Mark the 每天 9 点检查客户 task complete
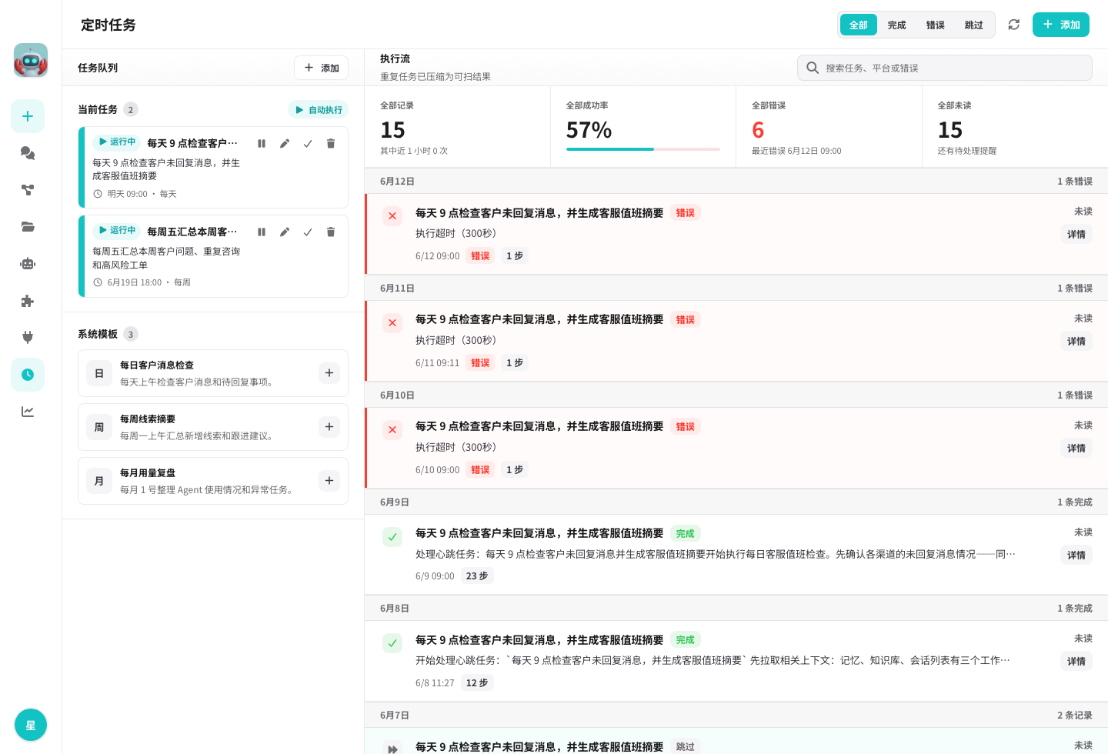Viewport: 1108px width, 754px height. (308, 144)
